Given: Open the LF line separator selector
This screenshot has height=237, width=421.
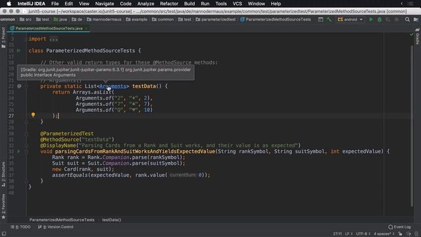Looking at the screenshot, I should pos(349,234).
